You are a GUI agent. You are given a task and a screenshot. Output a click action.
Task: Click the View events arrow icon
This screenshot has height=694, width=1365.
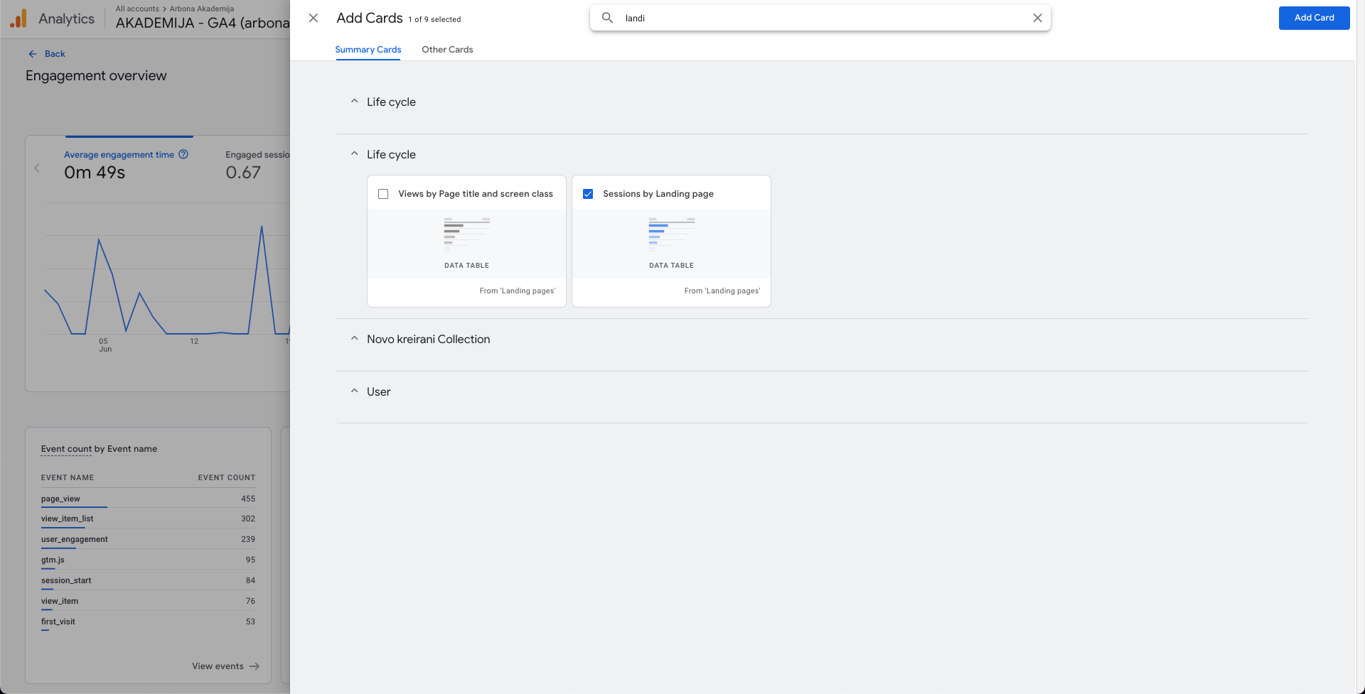pyautogui.click(x=255, y=666)
